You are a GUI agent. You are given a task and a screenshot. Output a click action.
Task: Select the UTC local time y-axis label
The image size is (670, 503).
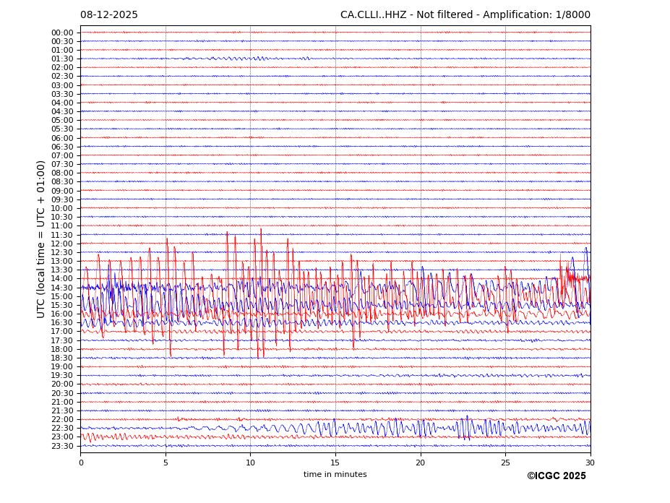[x=42, y=239]
